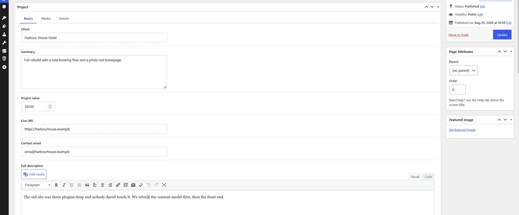
Task: Click the Client input field
Action: (x=94, y=38)
